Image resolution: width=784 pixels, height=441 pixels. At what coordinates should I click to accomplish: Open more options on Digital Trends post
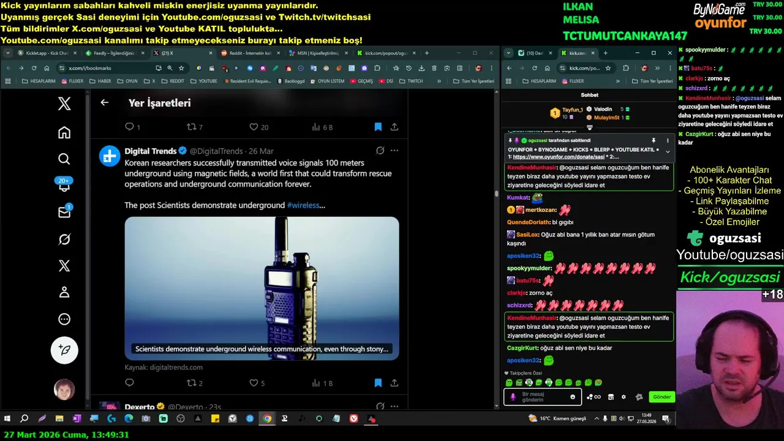pos(394,151)
